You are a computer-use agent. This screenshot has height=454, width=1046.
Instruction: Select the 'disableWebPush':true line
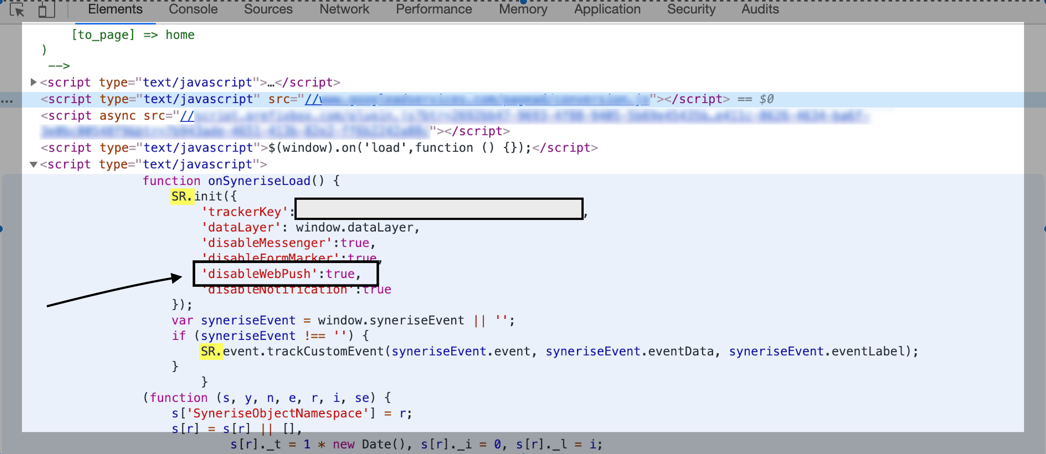click(x=281, y=274)
